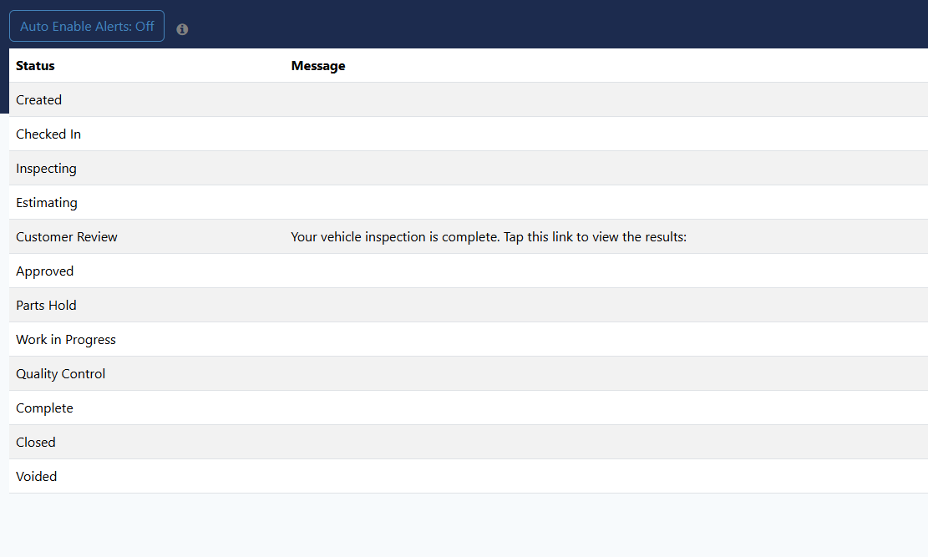
Task: Select the Message column header
Action: pos(318,66)
